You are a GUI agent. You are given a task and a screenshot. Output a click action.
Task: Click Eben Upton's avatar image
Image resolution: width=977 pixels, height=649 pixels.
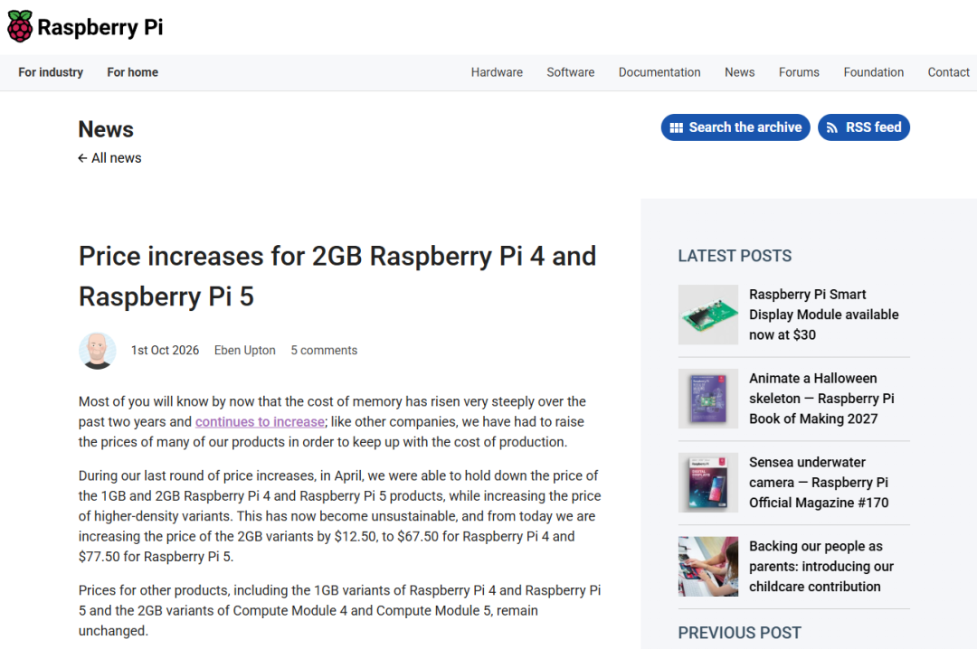point(97,351)
